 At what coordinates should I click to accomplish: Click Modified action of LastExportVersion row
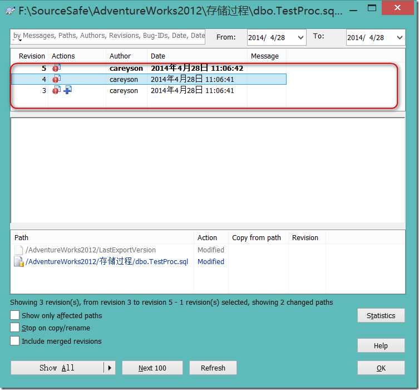[x=211, y=250]
